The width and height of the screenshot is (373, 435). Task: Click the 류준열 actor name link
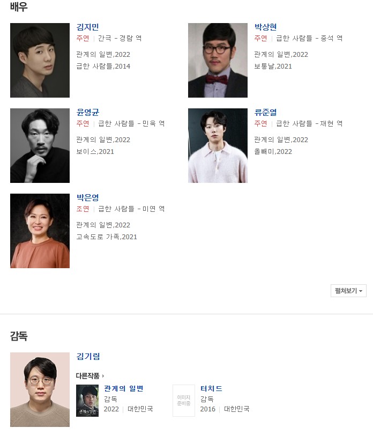265,112
